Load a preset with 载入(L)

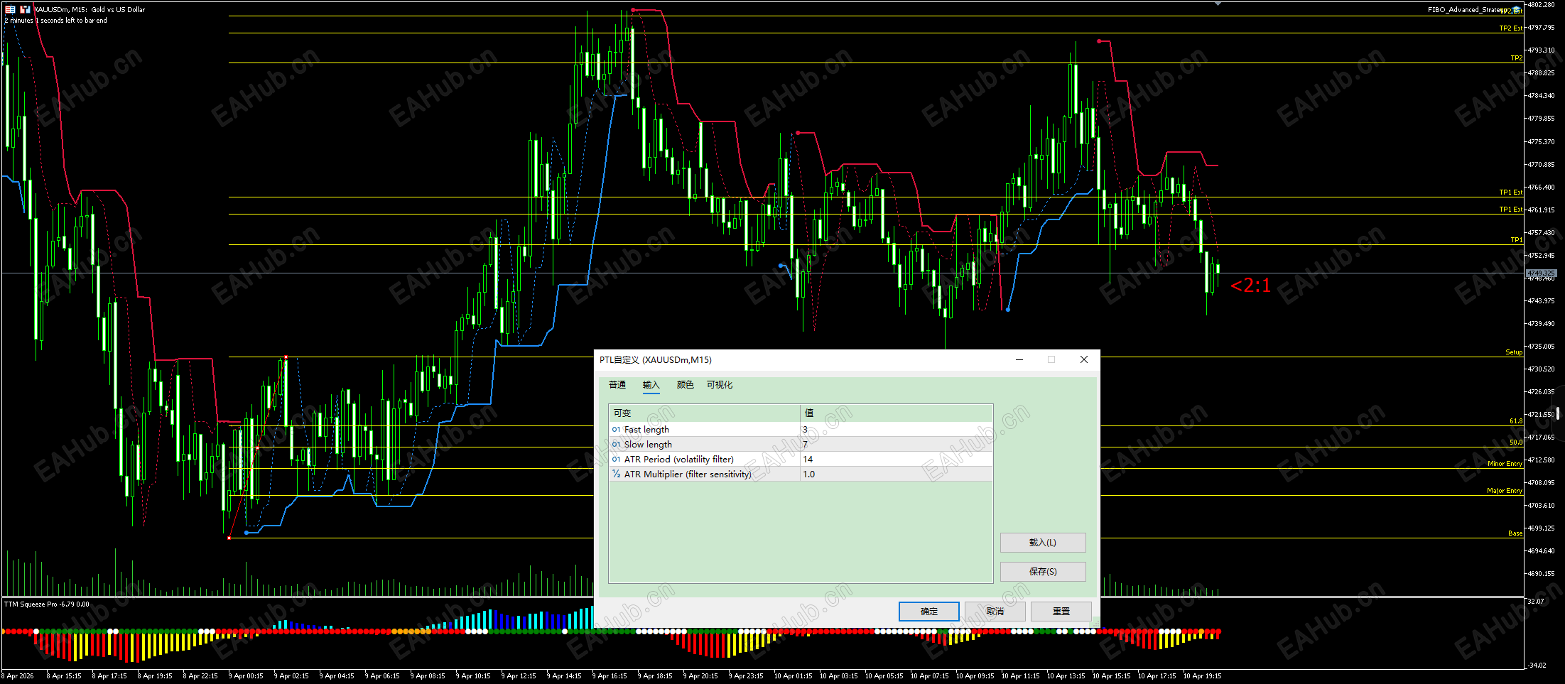pyautogui.click(x=1043, y=543)
